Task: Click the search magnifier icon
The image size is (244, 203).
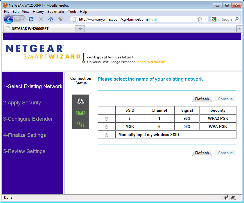Action: click(237, 19)
